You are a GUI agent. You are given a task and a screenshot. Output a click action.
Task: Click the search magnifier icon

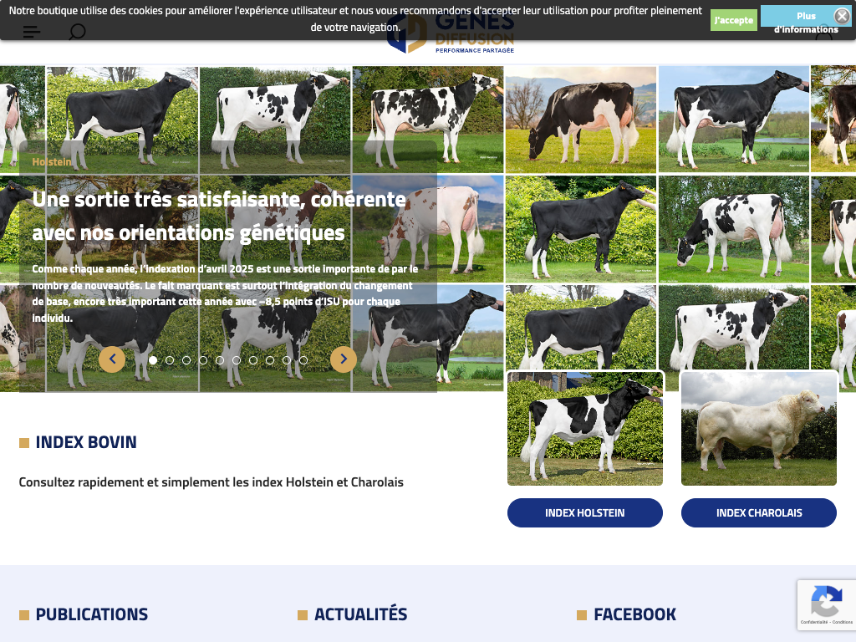click(77, 32)
